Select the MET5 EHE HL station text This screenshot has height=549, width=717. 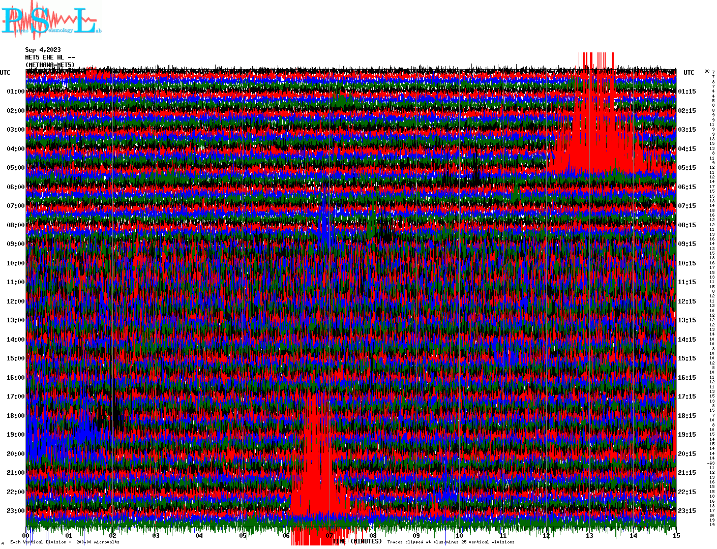(x=50, y=57)
